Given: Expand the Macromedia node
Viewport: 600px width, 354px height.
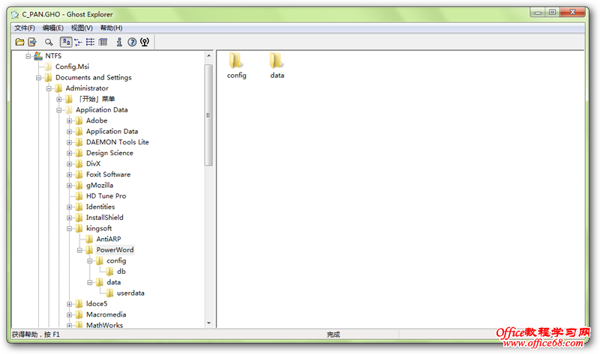Looking at the screenshot, I should point(69,315).
